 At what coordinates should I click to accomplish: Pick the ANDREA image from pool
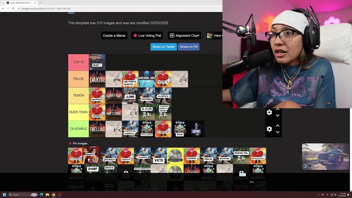[192, 156]
